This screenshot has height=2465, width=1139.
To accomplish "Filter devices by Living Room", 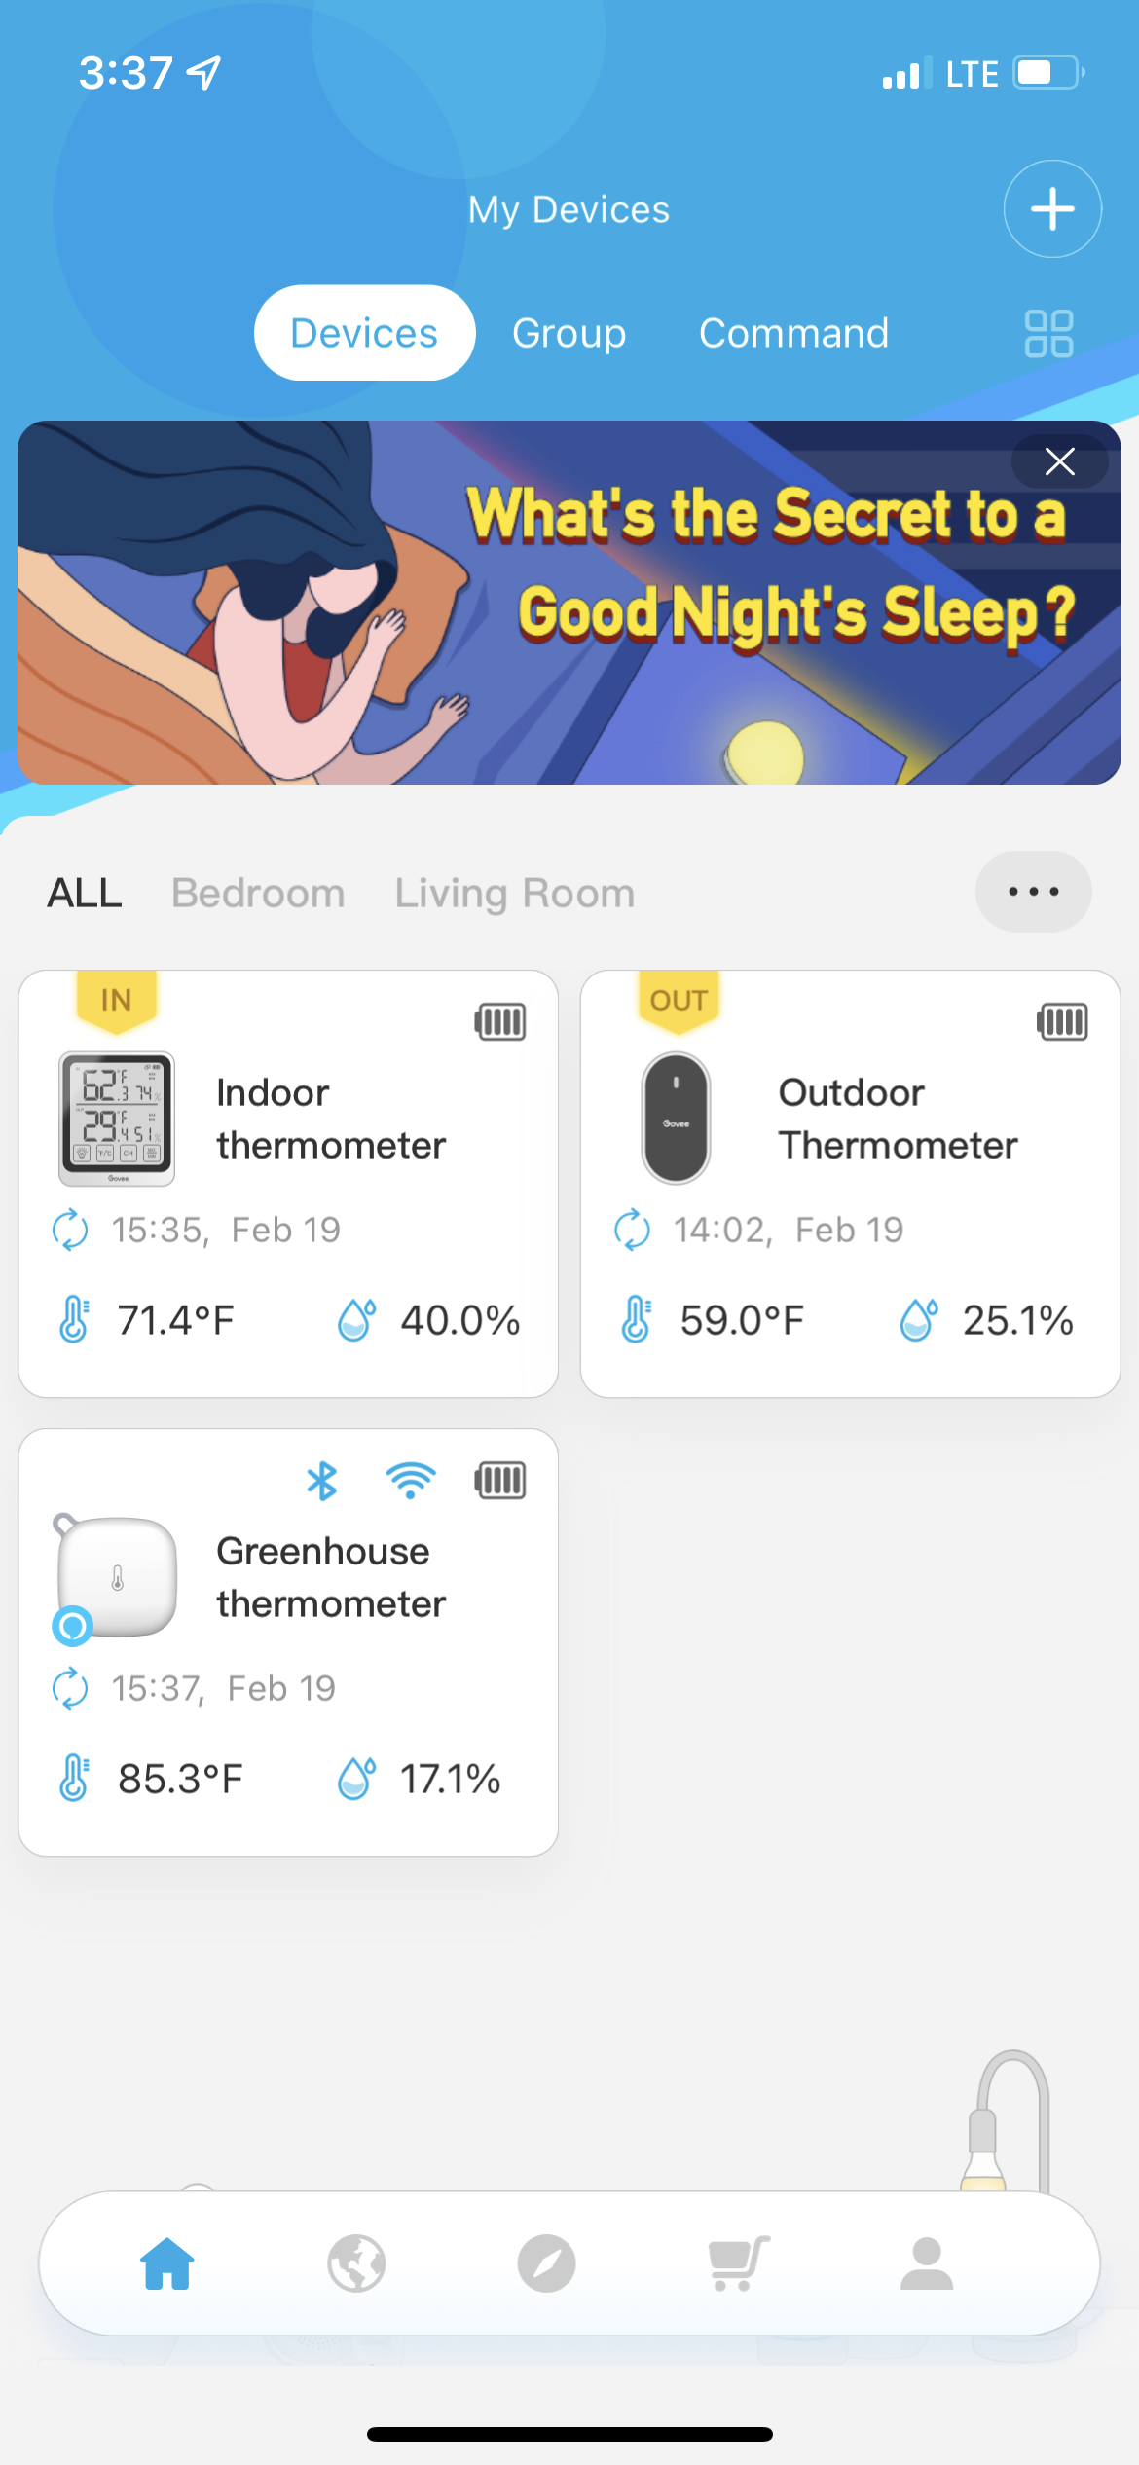I will pos(514,893).
